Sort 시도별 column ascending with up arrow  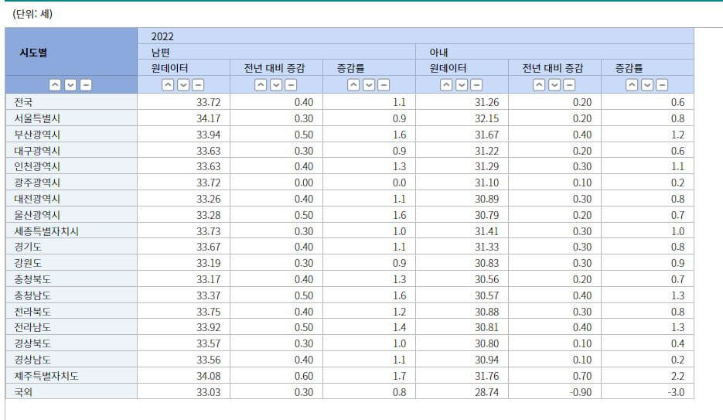[55, 85]
